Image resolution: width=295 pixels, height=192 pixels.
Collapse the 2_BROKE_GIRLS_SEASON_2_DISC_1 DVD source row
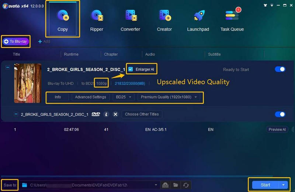(16, 114)
